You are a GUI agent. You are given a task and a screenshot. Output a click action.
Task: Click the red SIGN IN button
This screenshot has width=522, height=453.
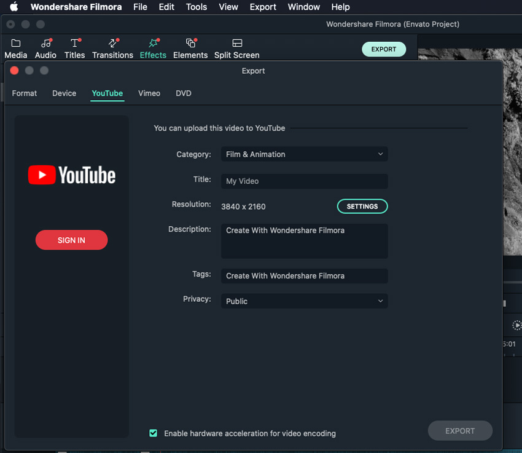72,240
